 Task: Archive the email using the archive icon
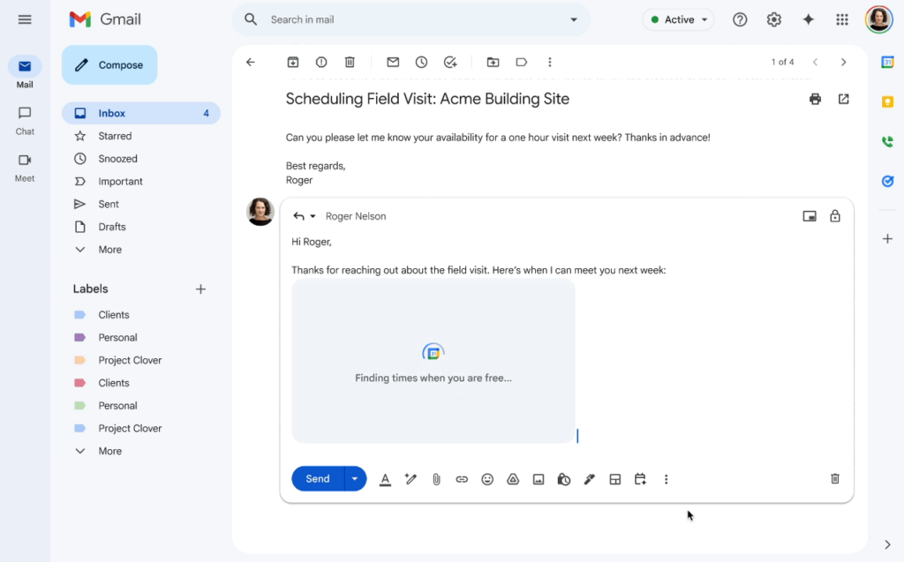point(293,62)
